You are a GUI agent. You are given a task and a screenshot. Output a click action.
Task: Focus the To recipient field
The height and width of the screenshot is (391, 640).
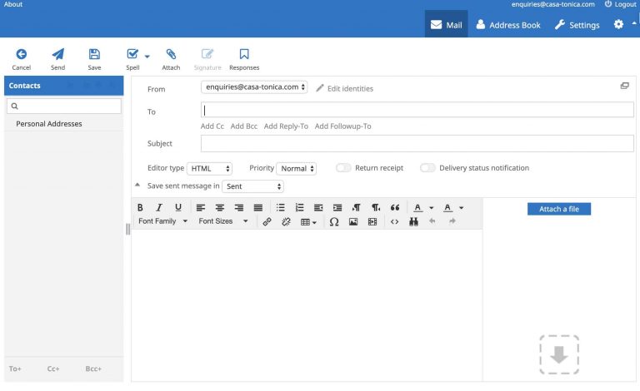click(417, 110)
